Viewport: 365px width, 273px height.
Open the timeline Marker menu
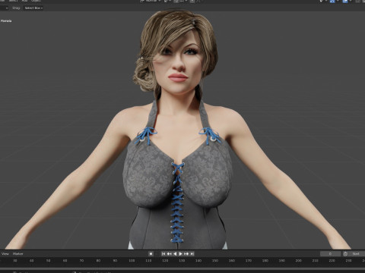[18, 254]
